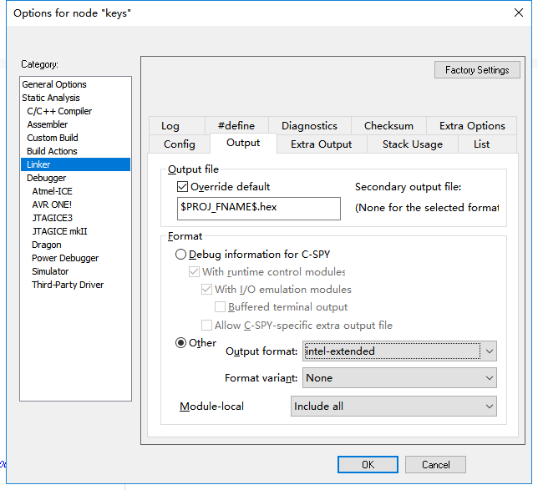Open the Extra Output tab
538x490 pixels.
322,144
